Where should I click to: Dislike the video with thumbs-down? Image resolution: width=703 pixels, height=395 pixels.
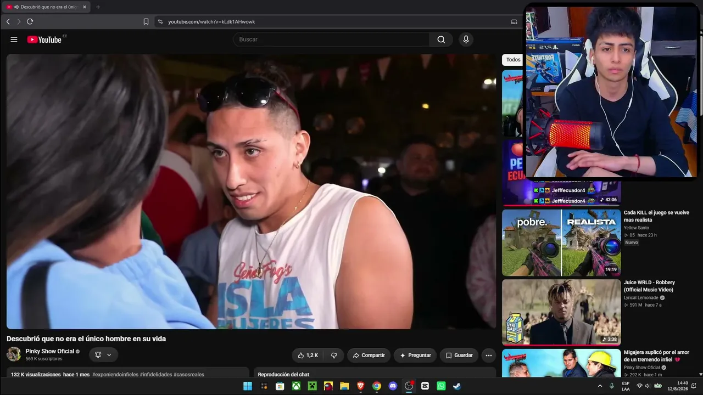point(334,356)
